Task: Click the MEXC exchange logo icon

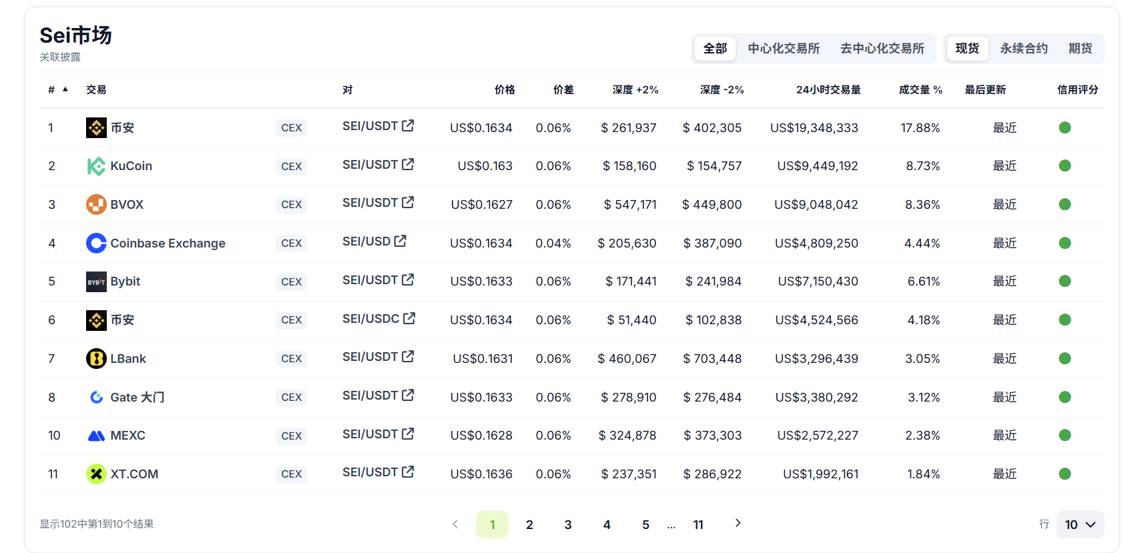Action: point(96,436)
